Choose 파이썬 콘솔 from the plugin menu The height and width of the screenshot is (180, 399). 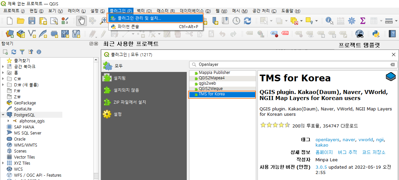point(156,26)
